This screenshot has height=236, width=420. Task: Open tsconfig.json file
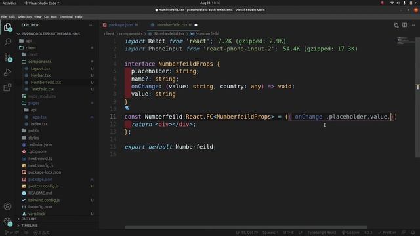tap(40, 207)
